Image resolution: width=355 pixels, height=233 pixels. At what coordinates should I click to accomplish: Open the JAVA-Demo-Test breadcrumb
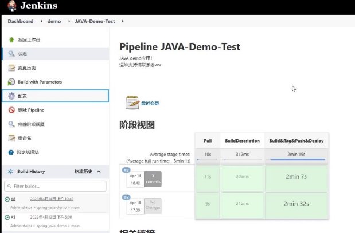(95, 21)
